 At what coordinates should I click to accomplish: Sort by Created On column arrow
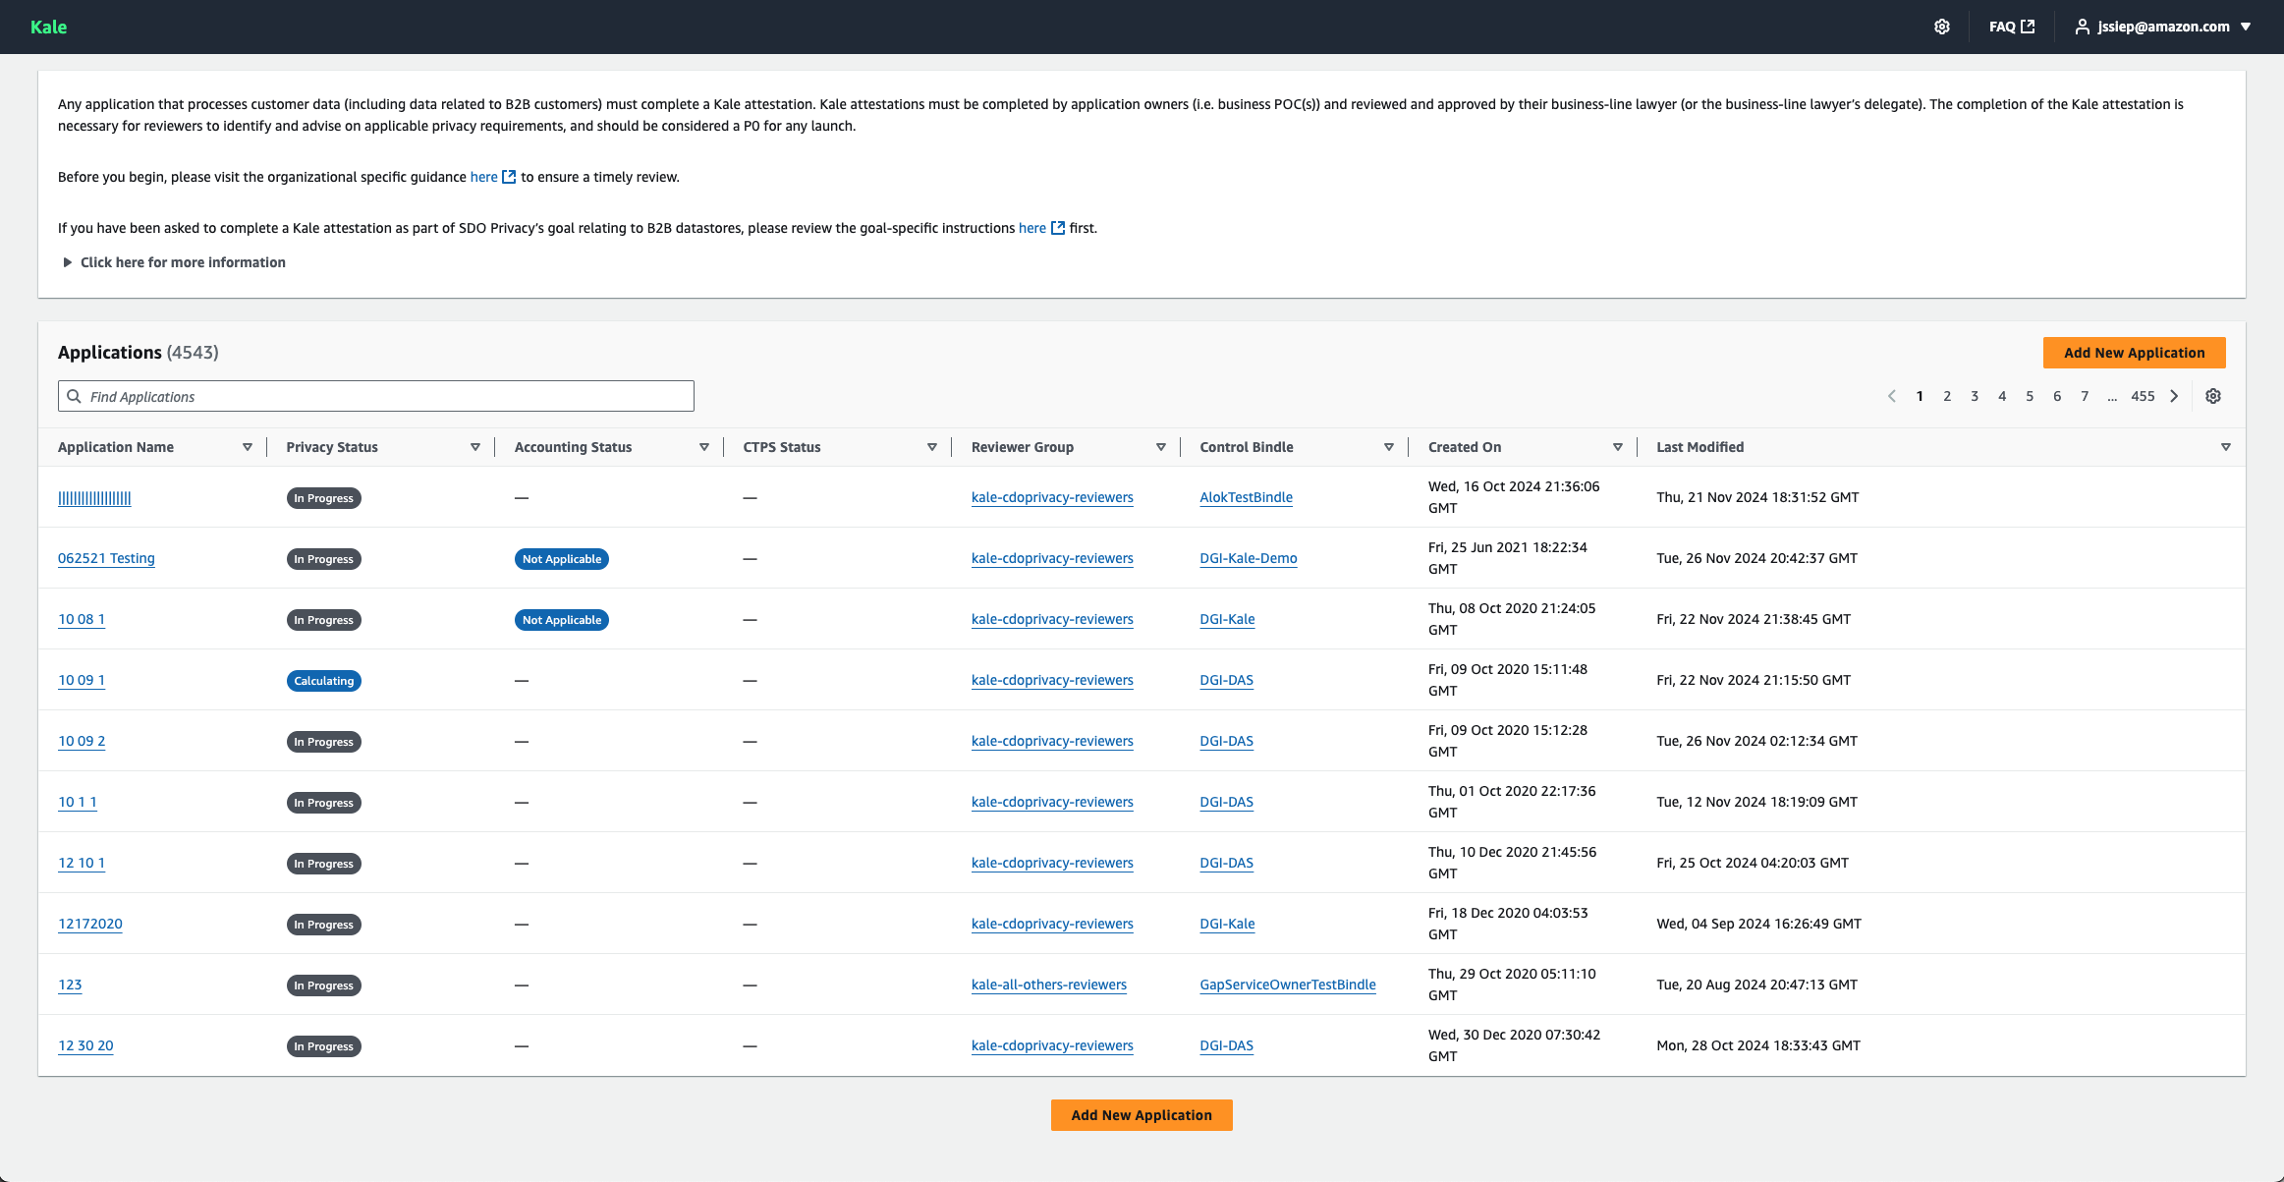click(1617, 447)
